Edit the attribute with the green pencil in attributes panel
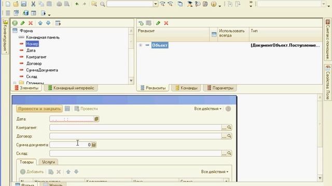This screenshot has height=186, width=332. click(x=158, y=23)
